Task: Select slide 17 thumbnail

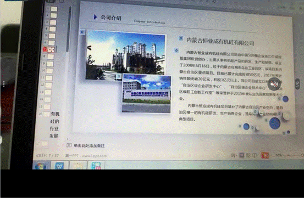Action: [x=45, y=144]
